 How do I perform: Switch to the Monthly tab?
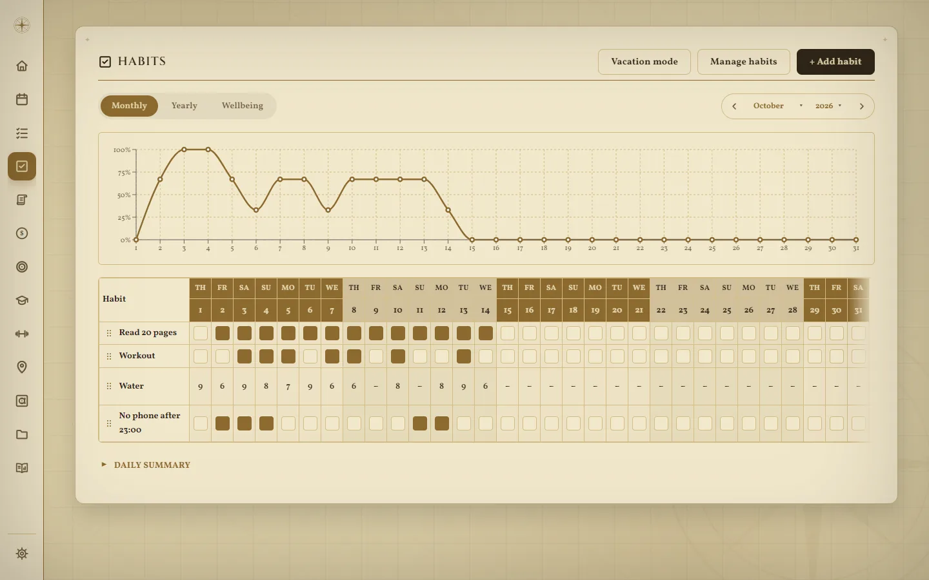tap(129, 106)
